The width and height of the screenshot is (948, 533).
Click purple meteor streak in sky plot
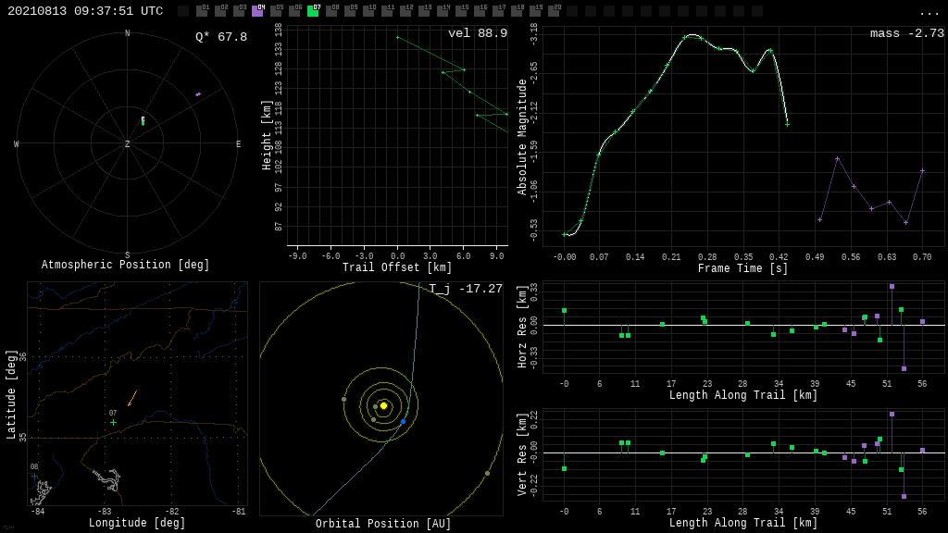tap(198, 94)
